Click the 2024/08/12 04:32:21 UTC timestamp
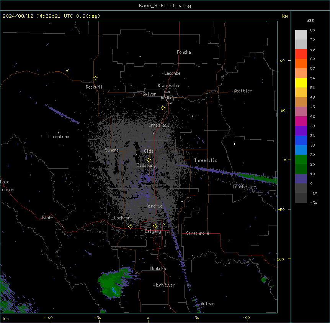Image resolution: width=330 pixels, height=323 pixels. [38, 16]
